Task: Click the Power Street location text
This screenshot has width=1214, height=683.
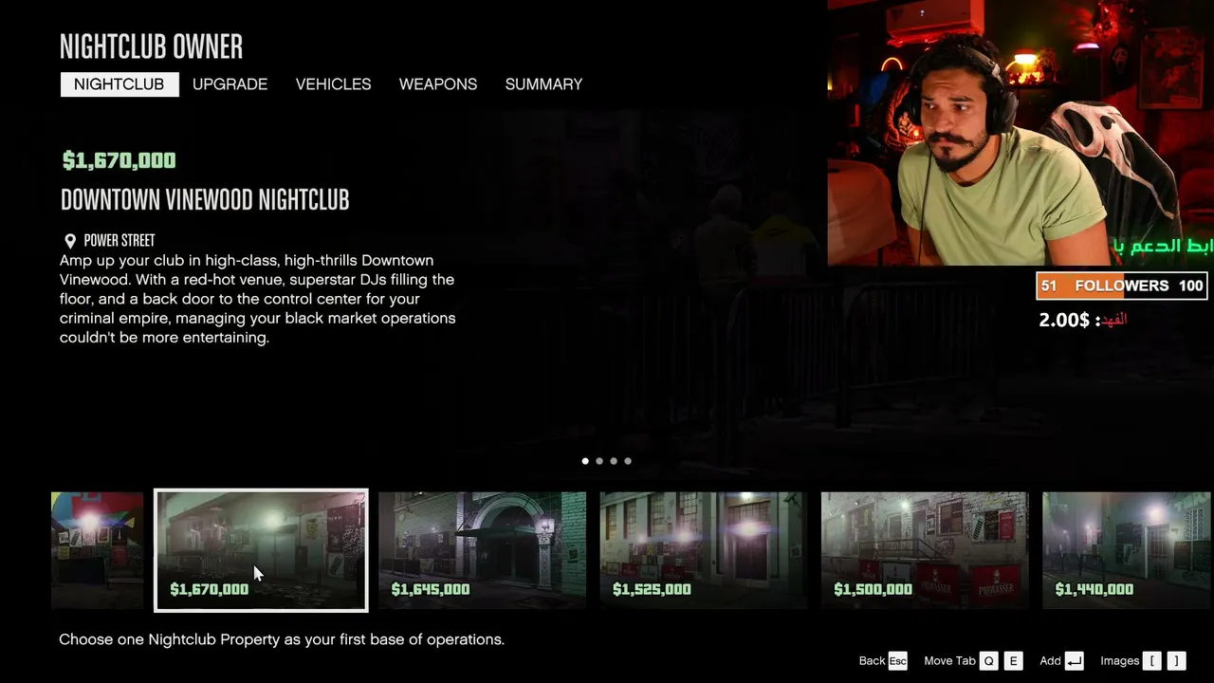Action: click(x=120, y=241)
